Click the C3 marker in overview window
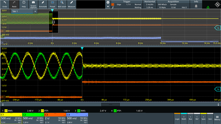 click(x=3, y=31)
